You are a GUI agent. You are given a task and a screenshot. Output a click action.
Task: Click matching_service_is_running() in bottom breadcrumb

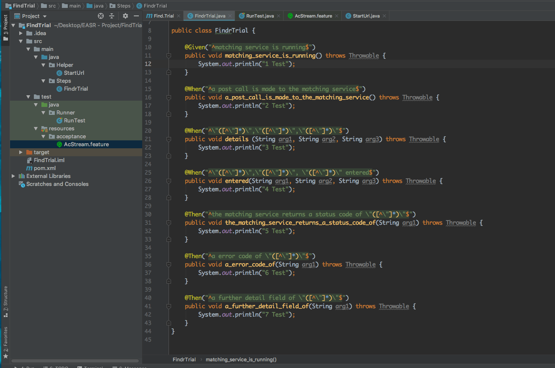pyautogui.click(x=241, y=359)
